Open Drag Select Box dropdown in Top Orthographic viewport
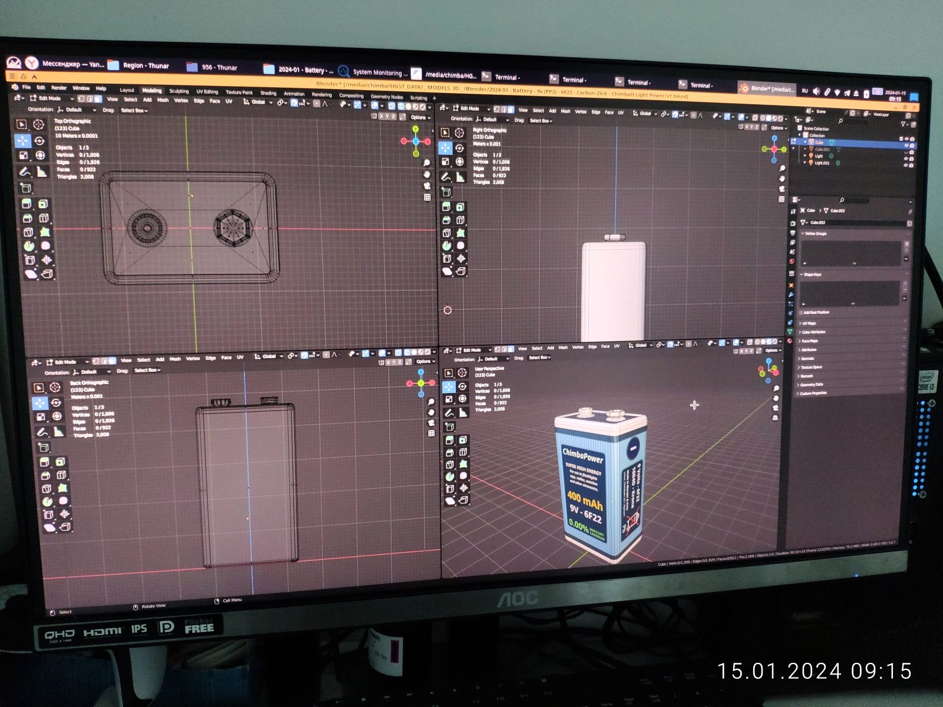 (134, 110)
